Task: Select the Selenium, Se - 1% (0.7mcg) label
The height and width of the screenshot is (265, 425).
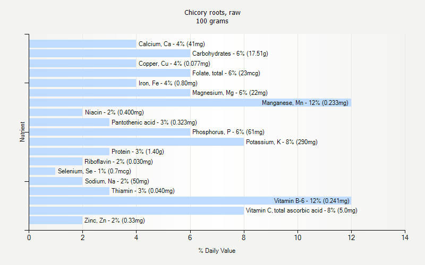Action: pyautogui.click(x=95, y=171)
